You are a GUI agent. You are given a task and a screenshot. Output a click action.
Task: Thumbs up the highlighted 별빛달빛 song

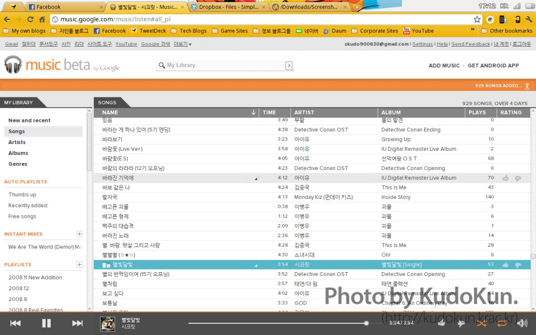coord(505,264)
